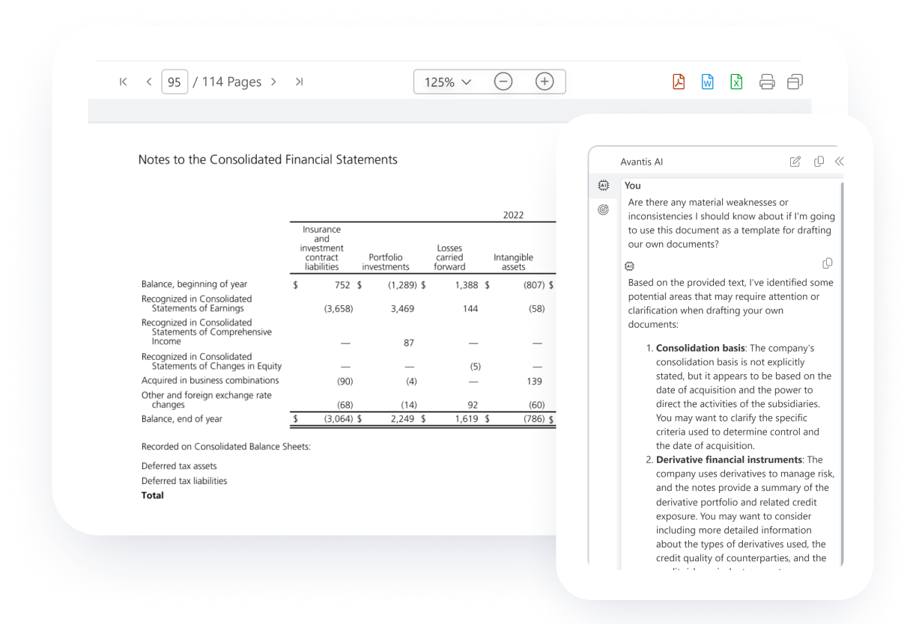Print the document
This screenshot has width=913, height=624.
767,82
